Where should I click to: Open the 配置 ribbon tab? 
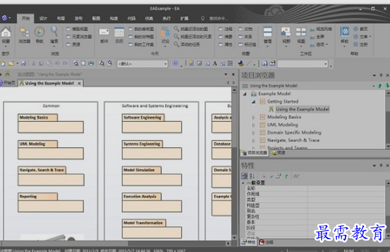(96, 18)
